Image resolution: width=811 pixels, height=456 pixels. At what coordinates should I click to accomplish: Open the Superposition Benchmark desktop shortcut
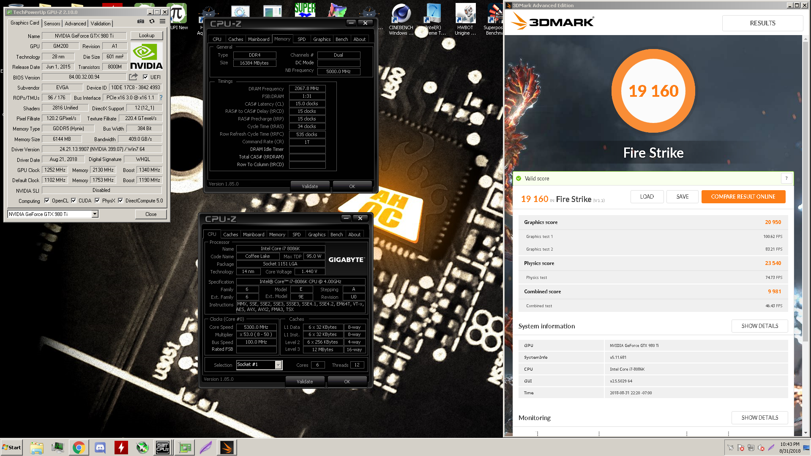(494, 19)
